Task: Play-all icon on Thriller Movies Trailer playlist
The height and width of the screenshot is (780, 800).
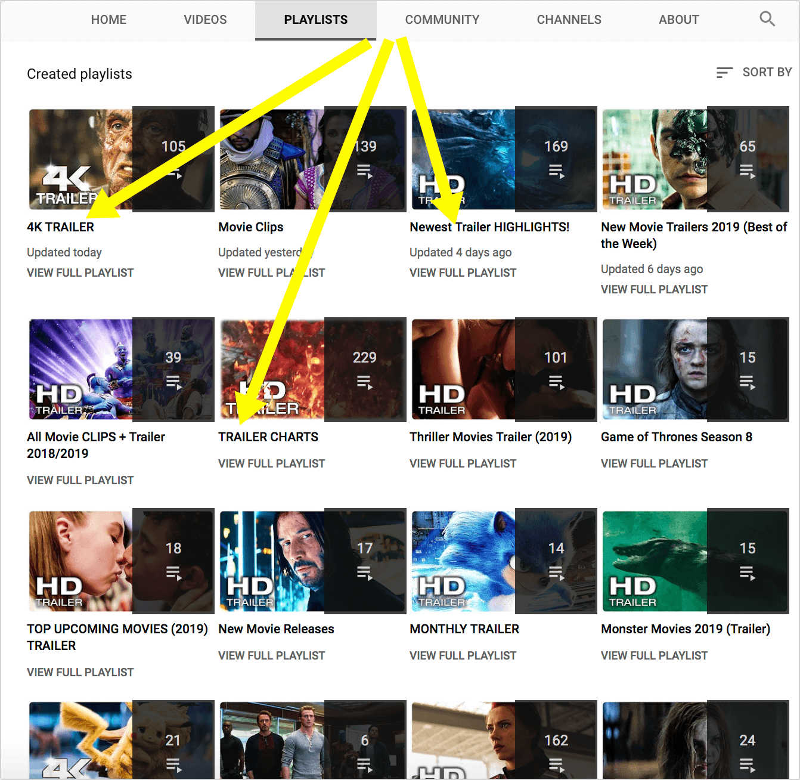Action: pyautogui.click(x=556, y=382)
